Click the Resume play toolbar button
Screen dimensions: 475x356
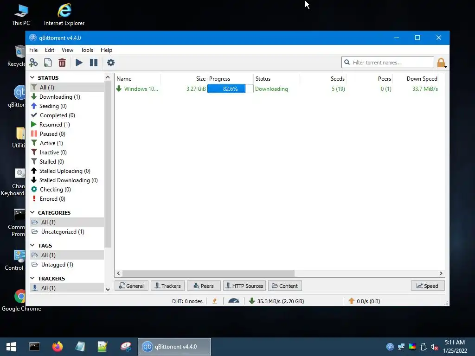click(79, 63)
